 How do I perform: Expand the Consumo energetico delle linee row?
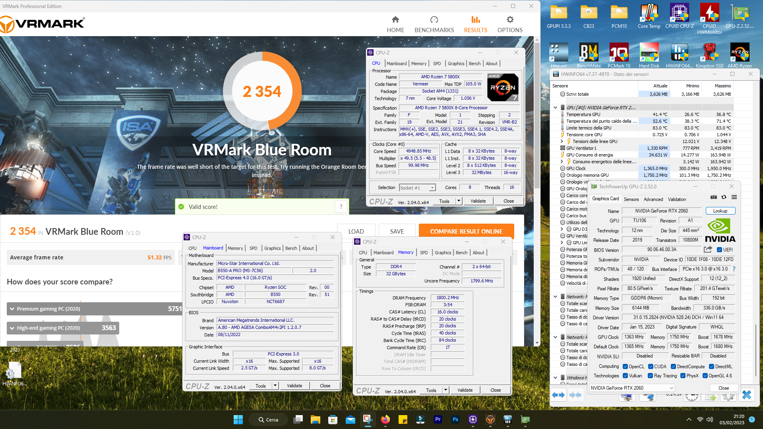click(562, 162)
